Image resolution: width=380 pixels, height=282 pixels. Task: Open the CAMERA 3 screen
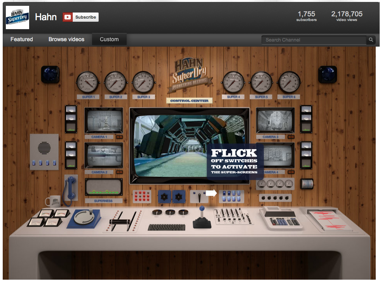[x=275, y=120]
